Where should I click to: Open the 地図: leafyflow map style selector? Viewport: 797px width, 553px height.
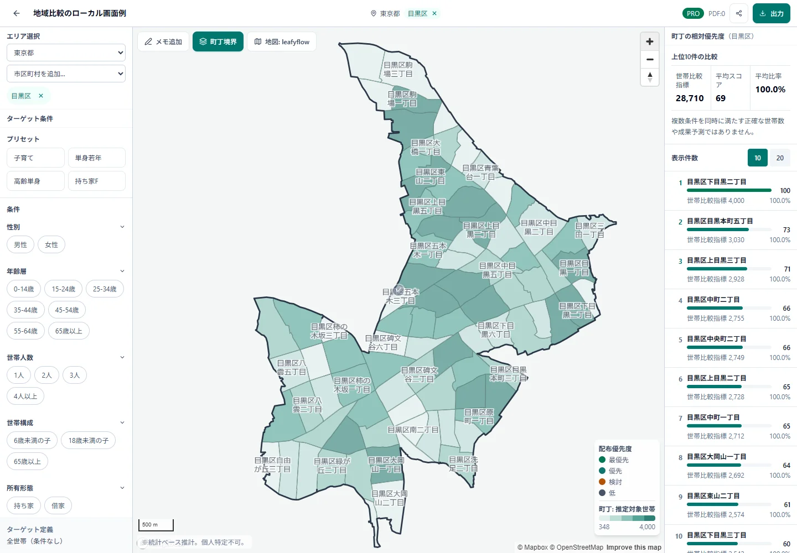click(282, 41)
